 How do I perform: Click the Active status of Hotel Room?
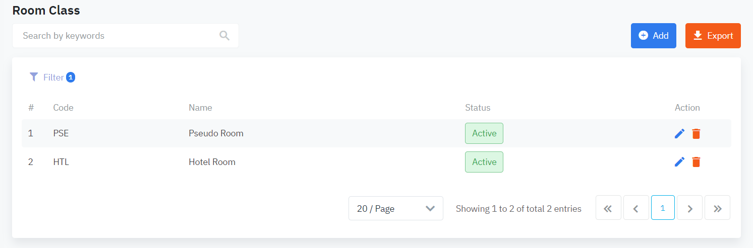484,162
